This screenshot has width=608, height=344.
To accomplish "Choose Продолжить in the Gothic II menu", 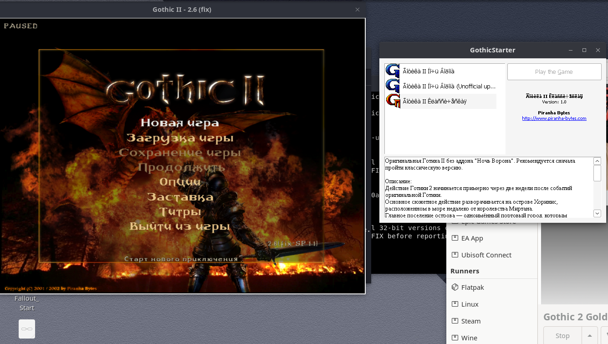I will (x=181, y=167).
